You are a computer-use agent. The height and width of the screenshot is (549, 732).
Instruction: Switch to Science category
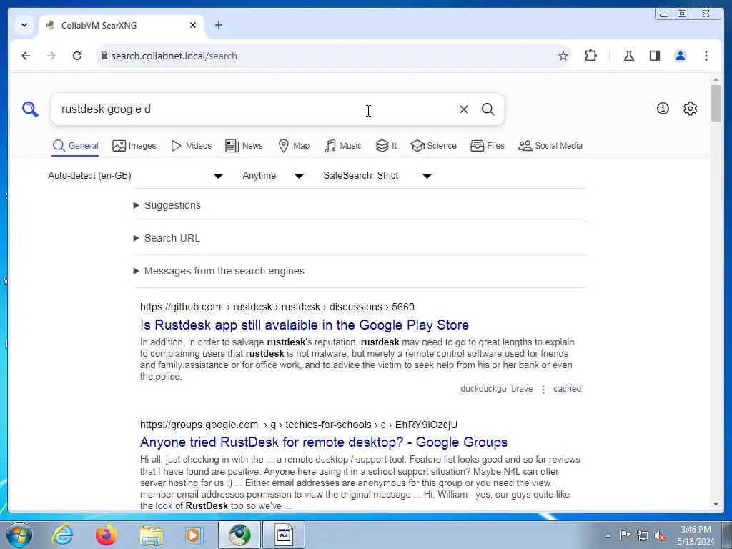coord(433,146)
